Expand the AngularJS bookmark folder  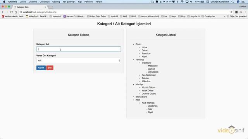193,16
